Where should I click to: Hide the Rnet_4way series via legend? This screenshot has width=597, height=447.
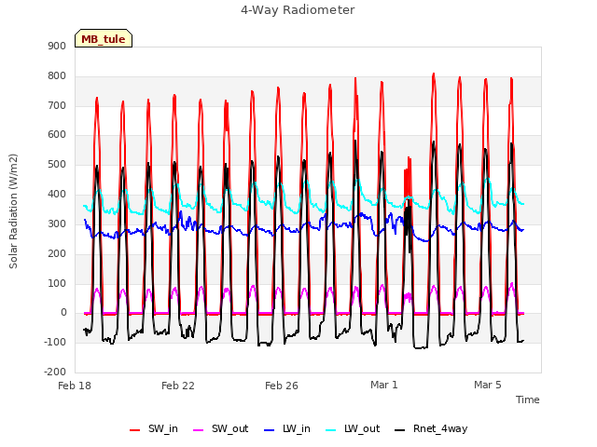tap(431, 429)
